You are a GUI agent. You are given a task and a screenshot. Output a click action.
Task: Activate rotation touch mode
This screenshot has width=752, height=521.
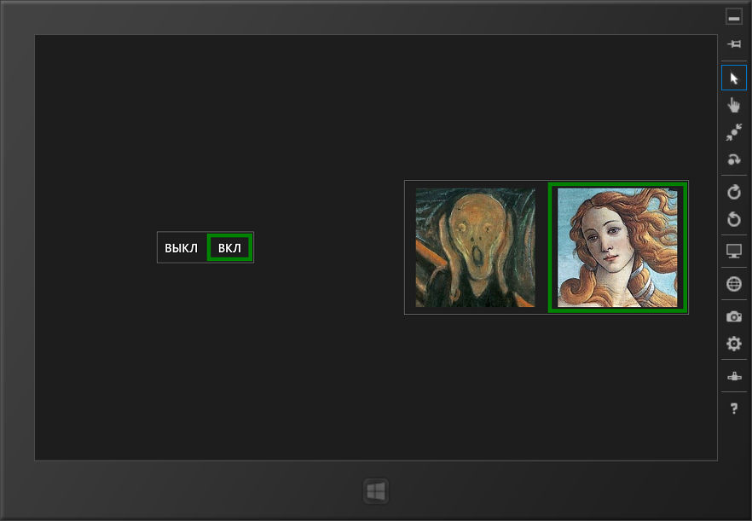[734, 159]
